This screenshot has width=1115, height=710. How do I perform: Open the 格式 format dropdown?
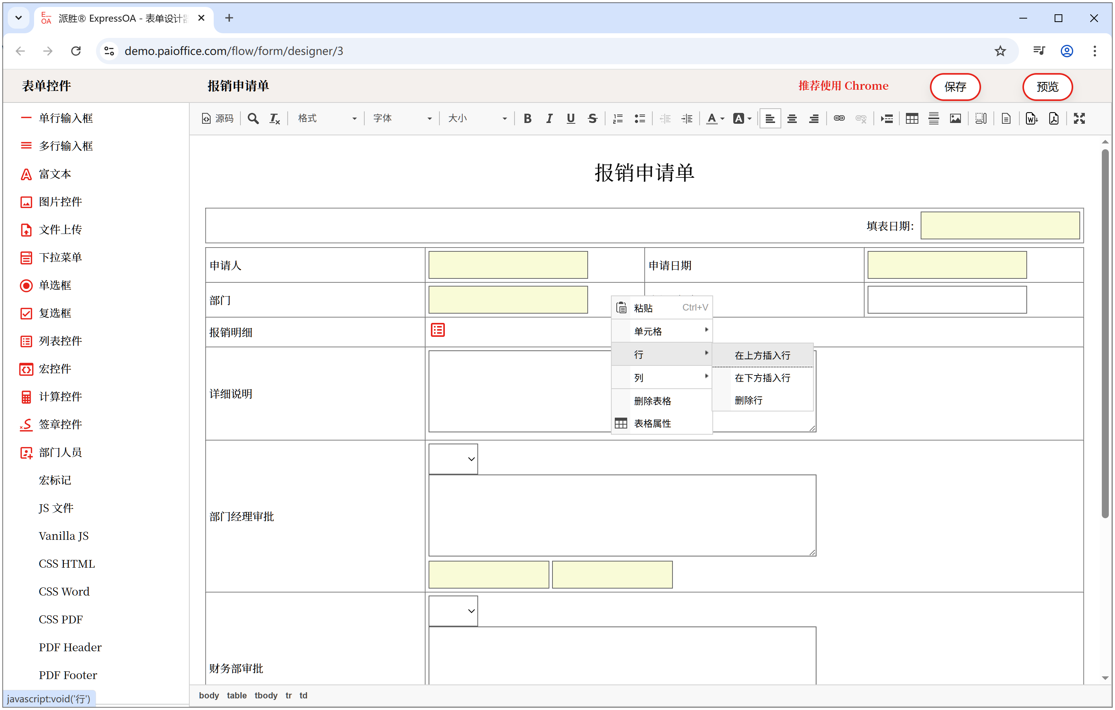click(327, 119)
